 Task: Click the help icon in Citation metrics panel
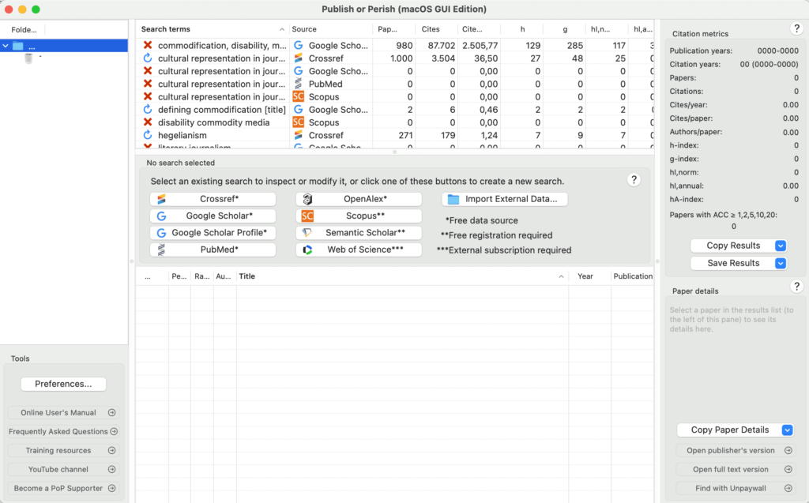click(x=796, y=28)
